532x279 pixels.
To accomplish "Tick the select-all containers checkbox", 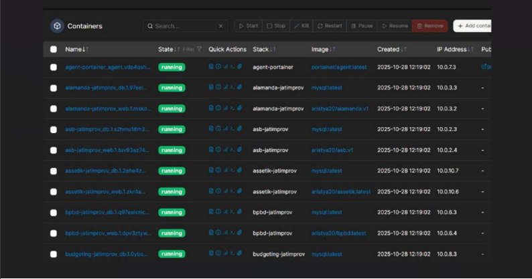I will (x=54, y=49).
